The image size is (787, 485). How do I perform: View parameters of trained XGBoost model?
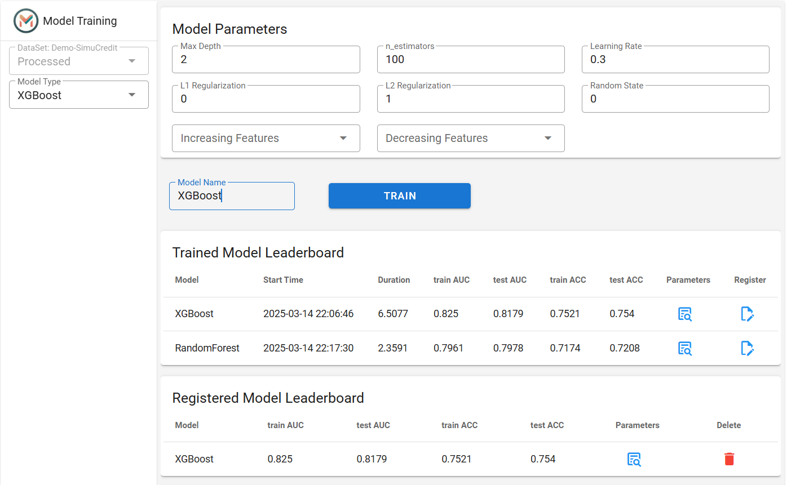pos(685,314)
